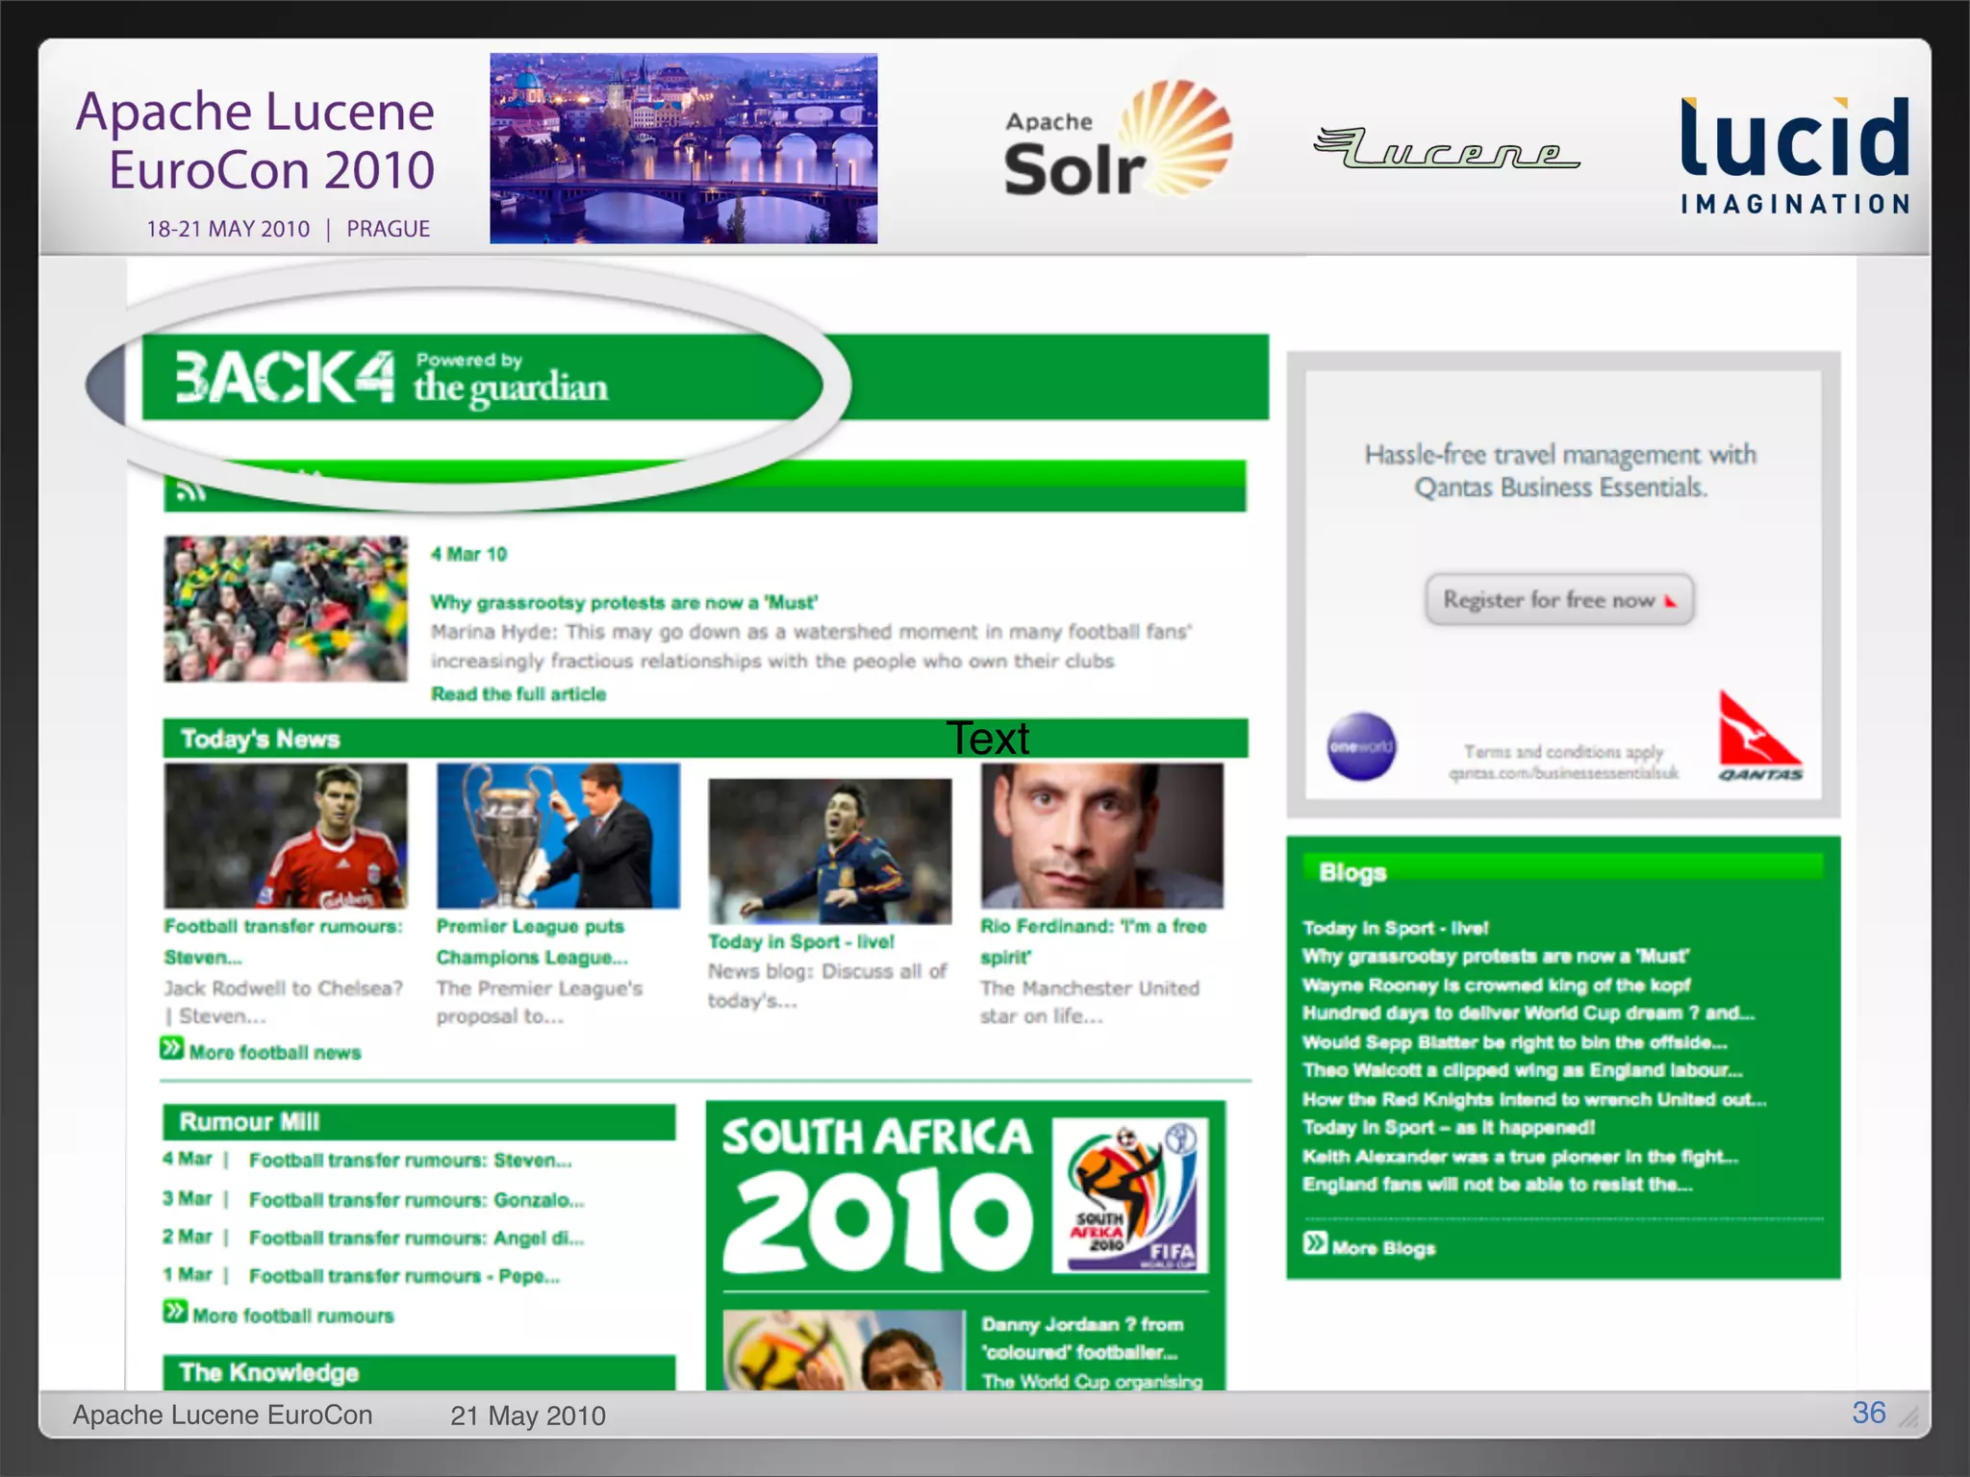The image size is (1970, 1477).
Task: Open 'Today in Sport - live!' blog link
Action: (x=1395, y=928)
